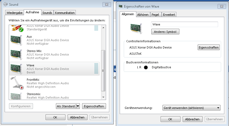The image size is (229, 126).
Task: Click the greyed Konfigurieren button
Action: [x=21, y=106]
